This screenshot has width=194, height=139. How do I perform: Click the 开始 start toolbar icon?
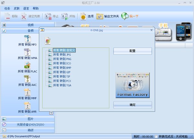65,17
